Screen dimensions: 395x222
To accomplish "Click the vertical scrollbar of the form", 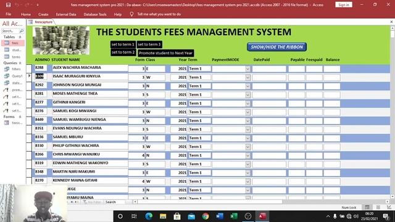I will (393, 112).
